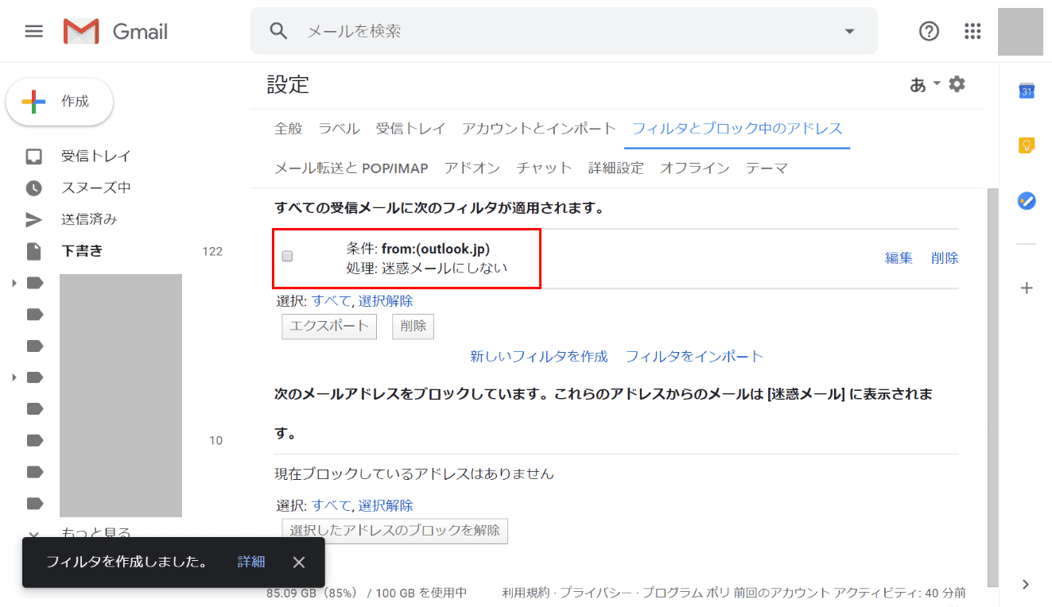Click the プライバシー footer link

pyautogui.click(x=595, y=593)
